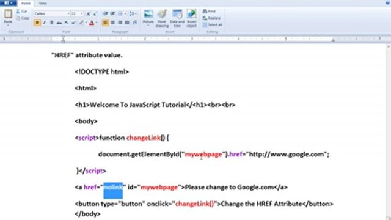Viewport: 391px width, 220px height.
Task: Toggle bold formatting
Action: 37,23
